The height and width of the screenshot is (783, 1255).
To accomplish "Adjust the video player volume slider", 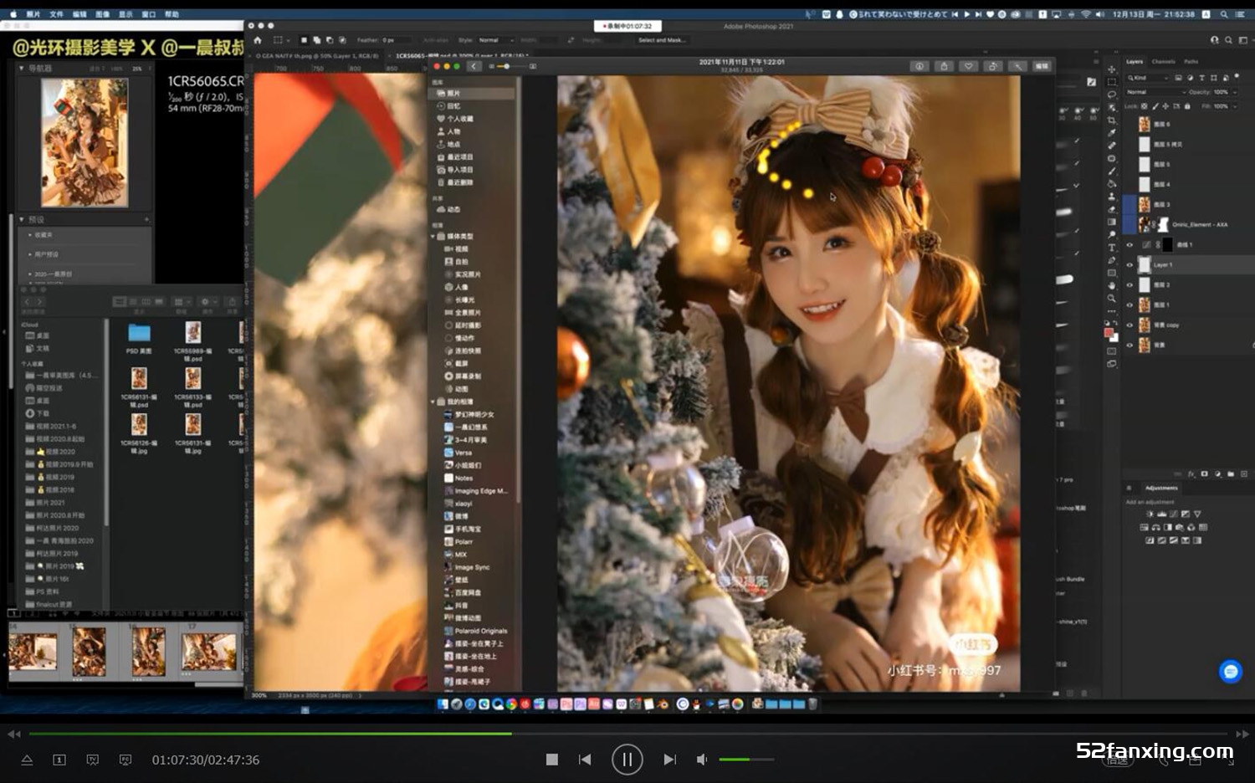I will pos(746,760).
